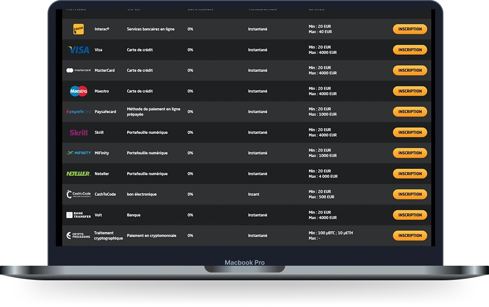Click the NETELLER logo
The image size is (489, 307).
tap(78, 173)
